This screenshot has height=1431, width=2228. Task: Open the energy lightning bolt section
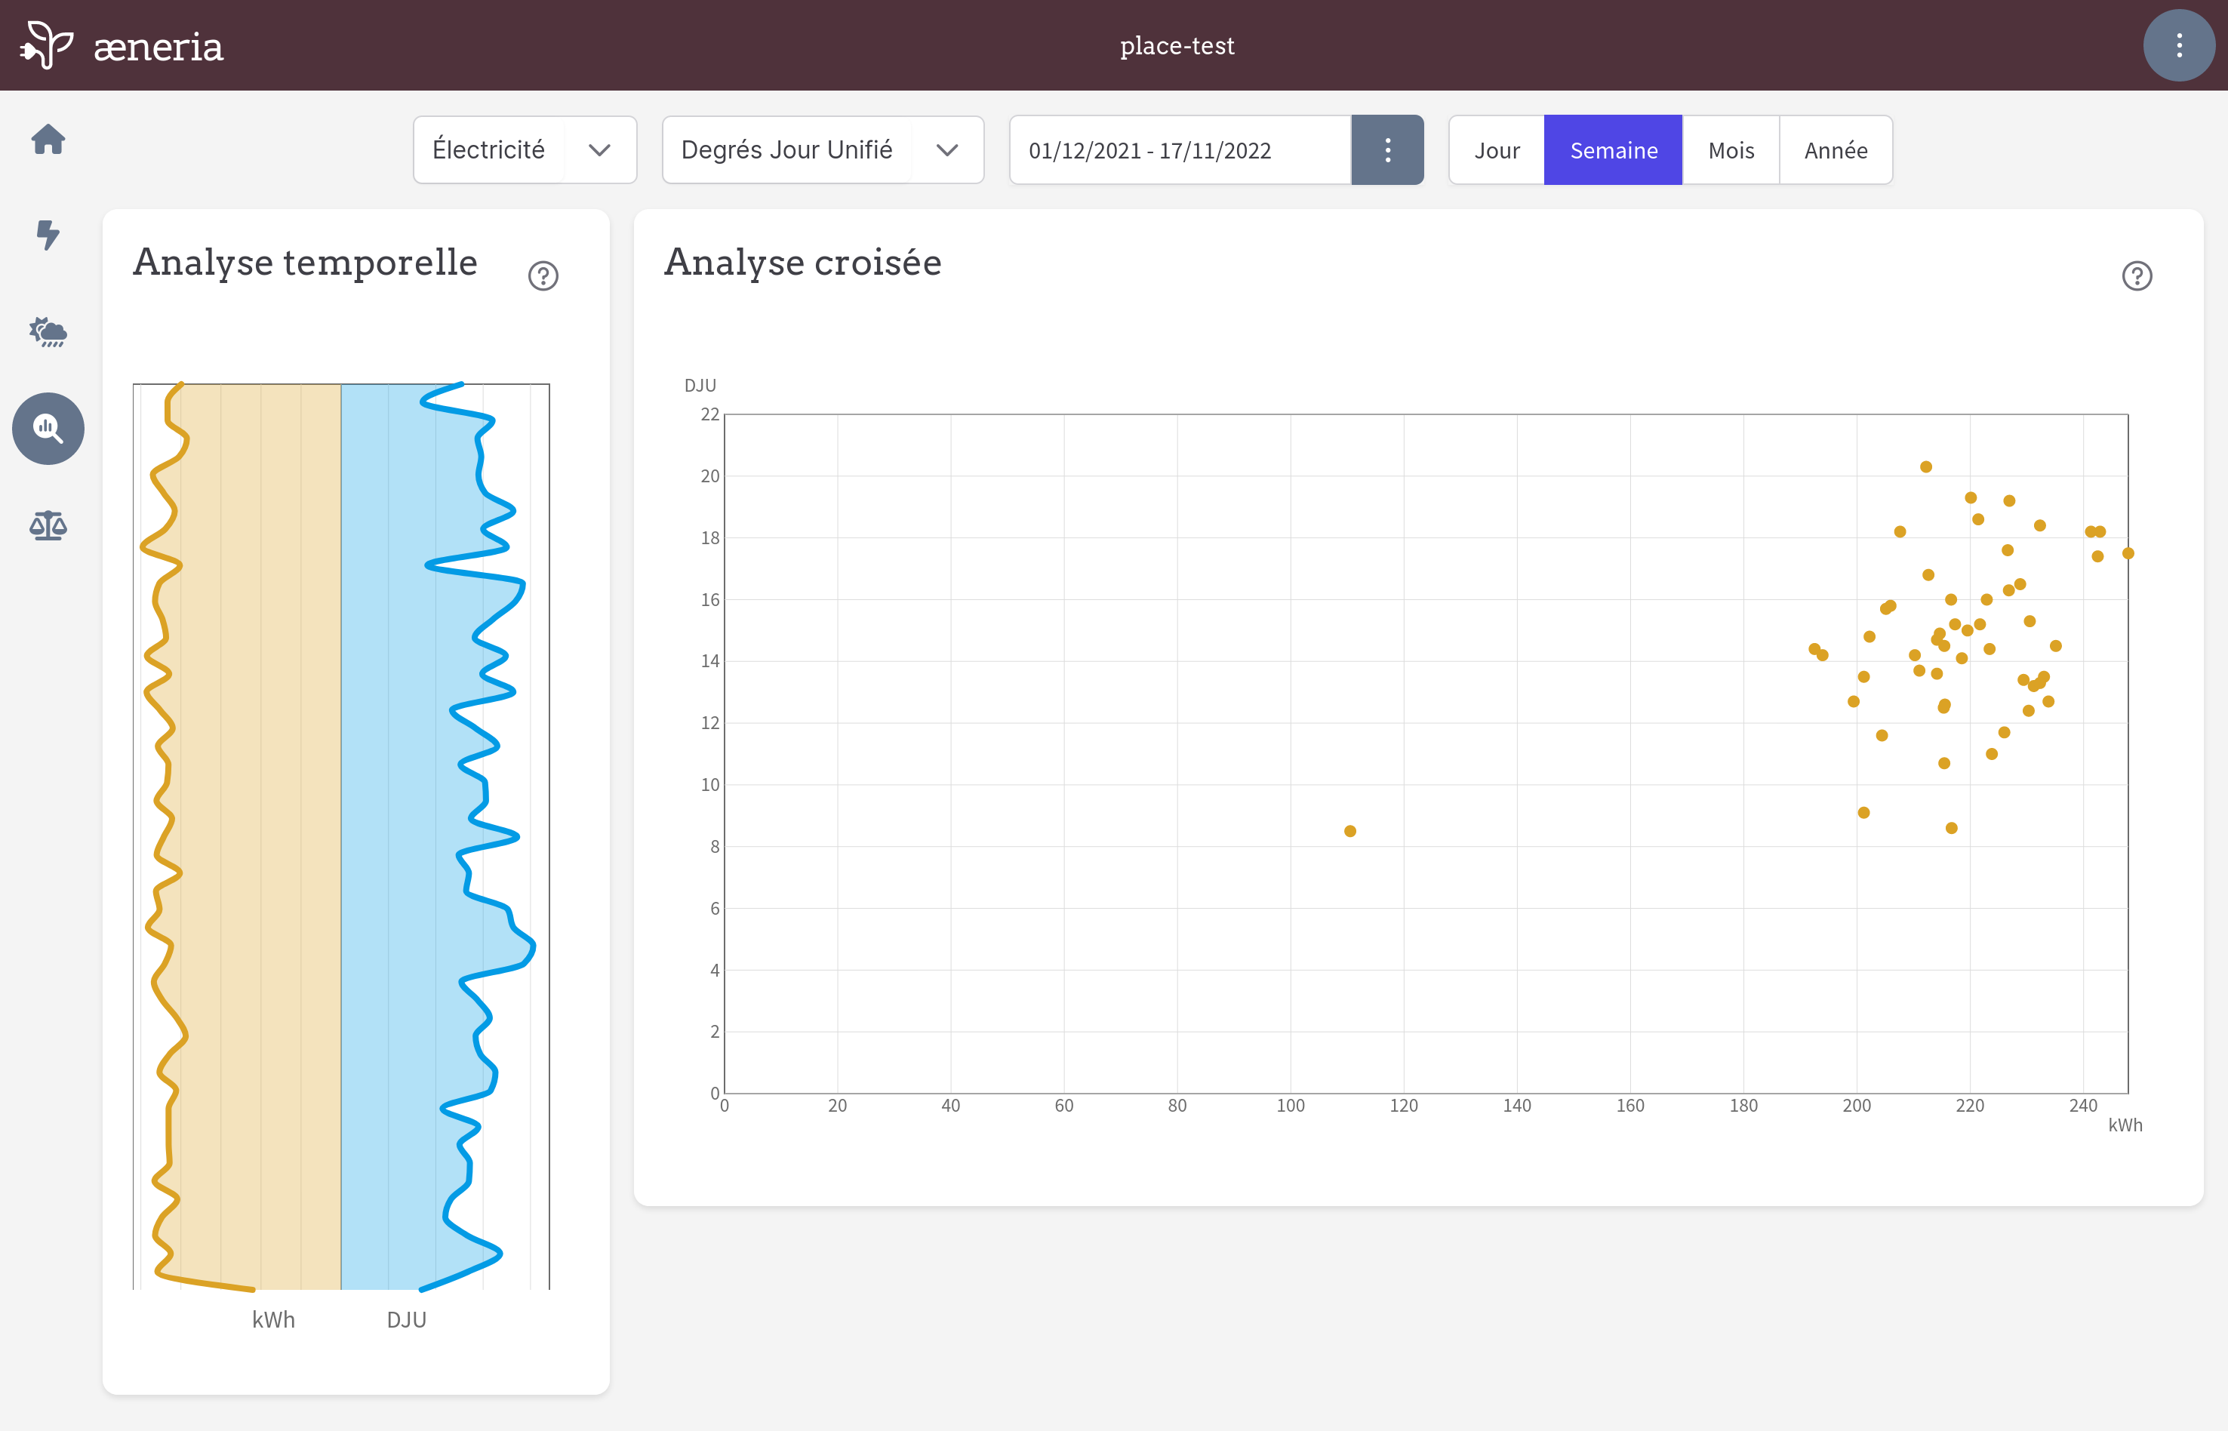(48, 235)
